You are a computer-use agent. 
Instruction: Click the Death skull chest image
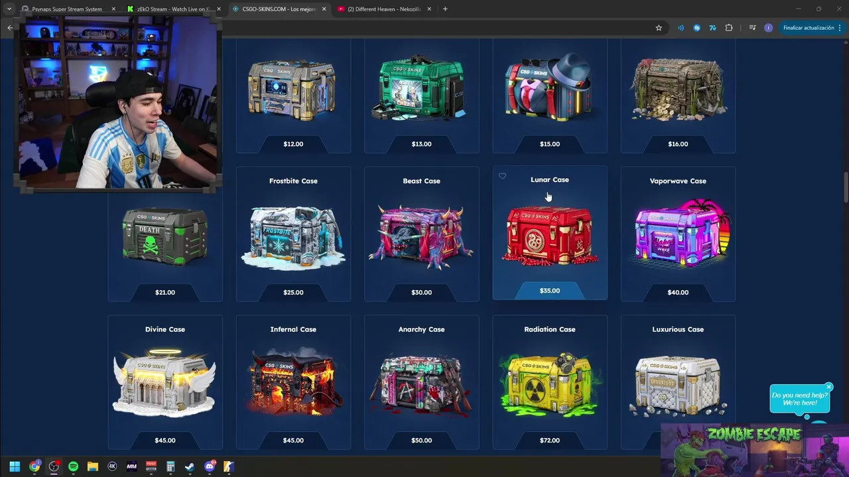165,236
